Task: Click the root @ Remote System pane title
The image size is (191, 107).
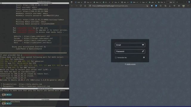Action: [x=45, y=3]
